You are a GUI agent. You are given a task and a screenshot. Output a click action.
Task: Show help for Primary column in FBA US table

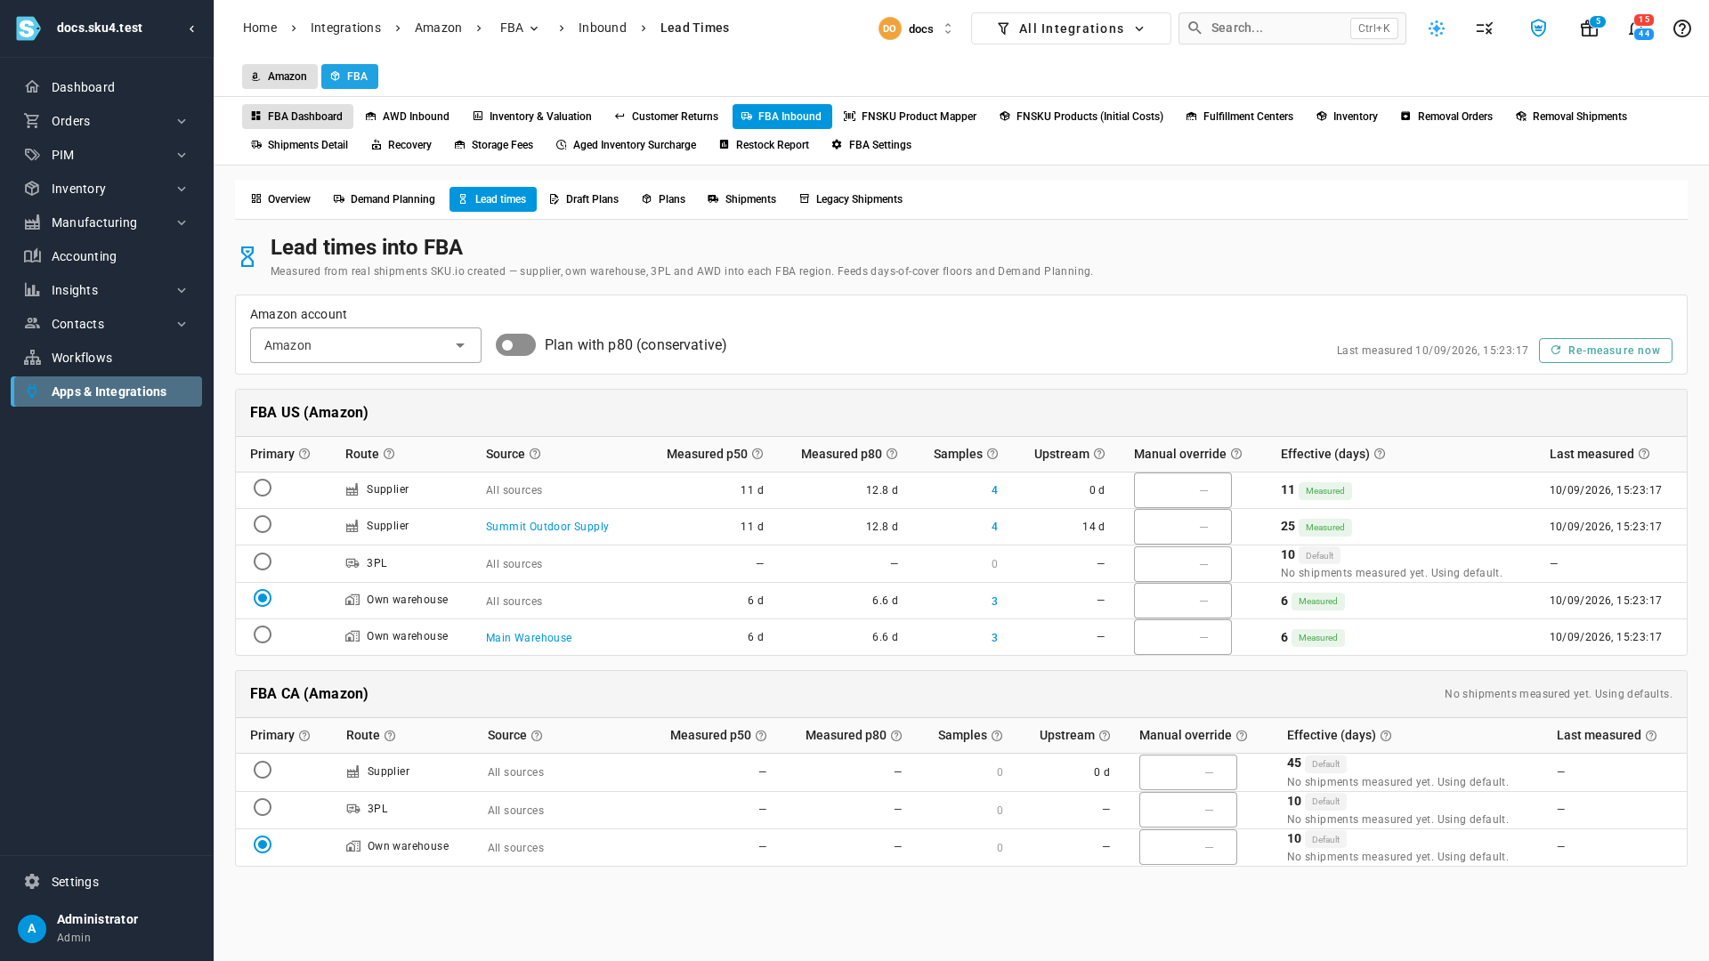(304, 454)
